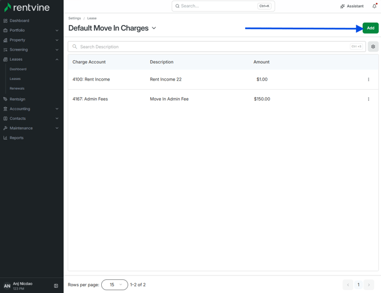Open Renewals submenu item
381x293 pixels.
coord(17,89)
